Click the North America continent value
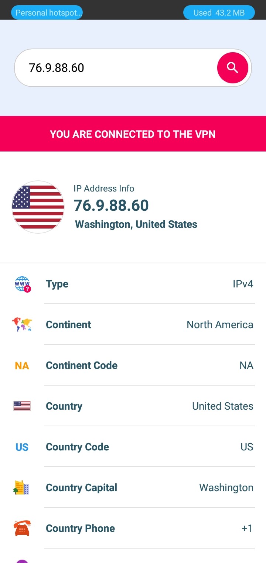The height and width of the screenshot is (563, 266). 220,324
